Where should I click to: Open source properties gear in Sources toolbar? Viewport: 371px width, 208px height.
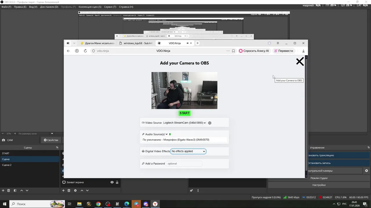75,191
